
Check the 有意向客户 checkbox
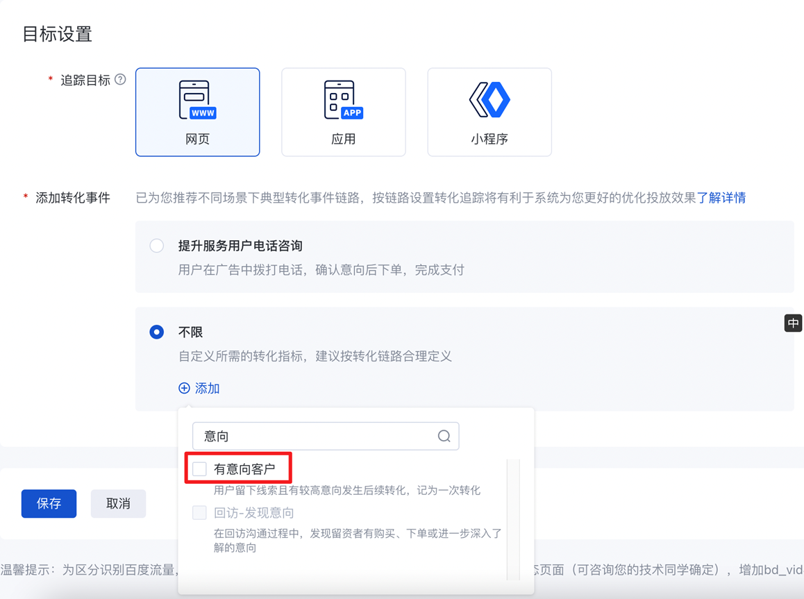click(200, 469)
